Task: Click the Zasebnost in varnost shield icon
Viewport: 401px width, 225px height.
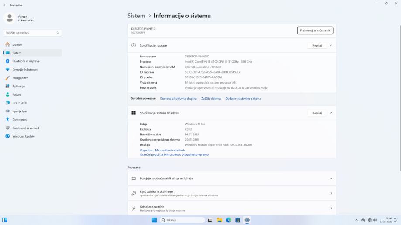Action: (x=7, y=128)
